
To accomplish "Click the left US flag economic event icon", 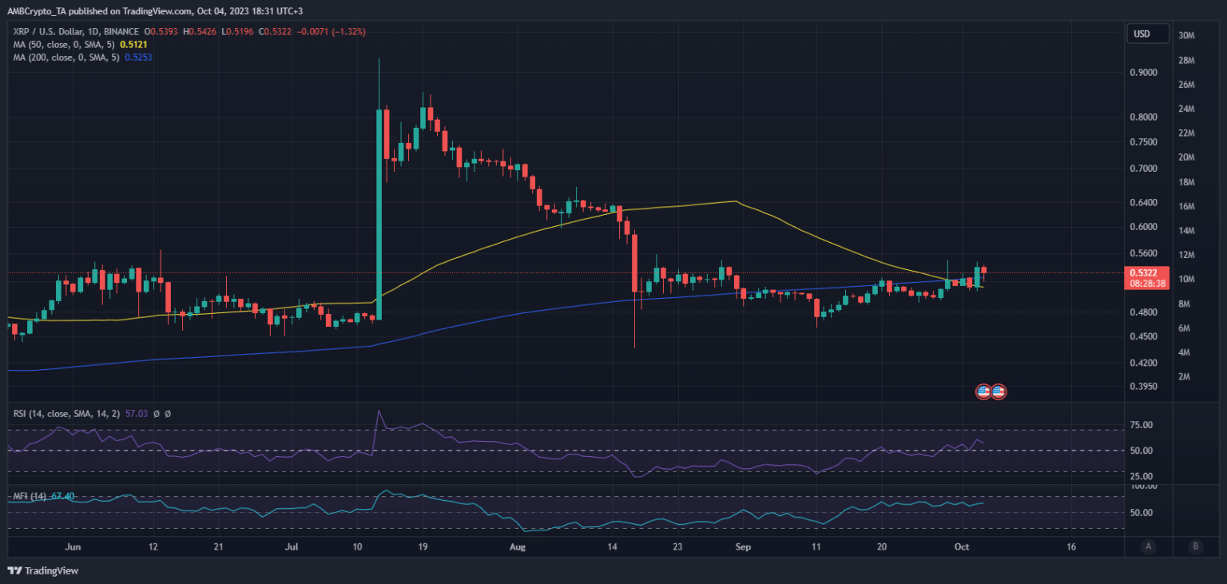I will [983, 391].
